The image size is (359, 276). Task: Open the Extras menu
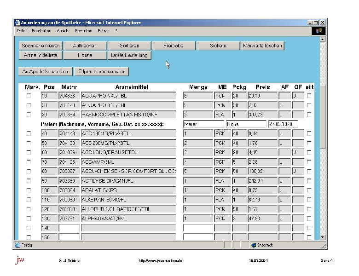104,31
